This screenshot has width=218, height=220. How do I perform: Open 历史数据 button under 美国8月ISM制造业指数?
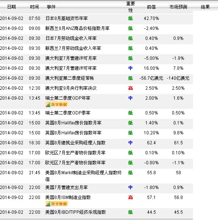click(x=57, y=204)
